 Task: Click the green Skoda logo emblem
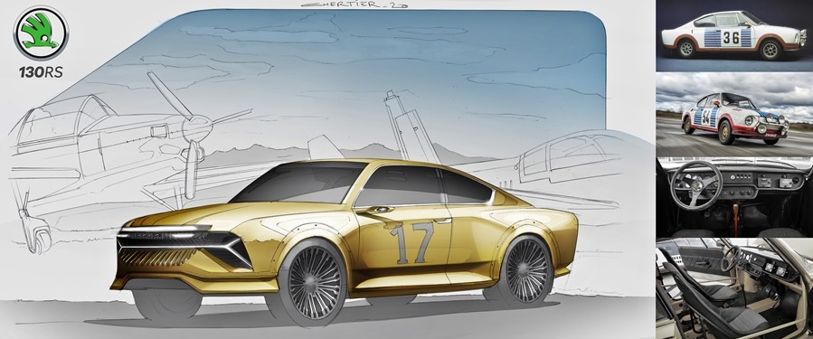pyautogui.click(x=41, y=33)
